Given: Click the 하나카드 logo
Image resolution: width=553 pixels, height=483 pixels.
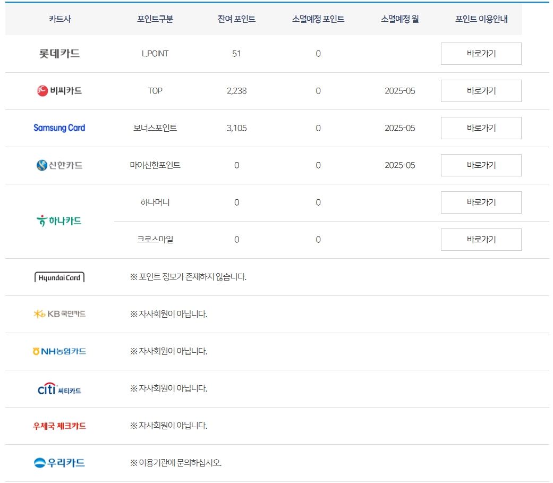Looking at the screenshot, I should (x=59, y=221).
